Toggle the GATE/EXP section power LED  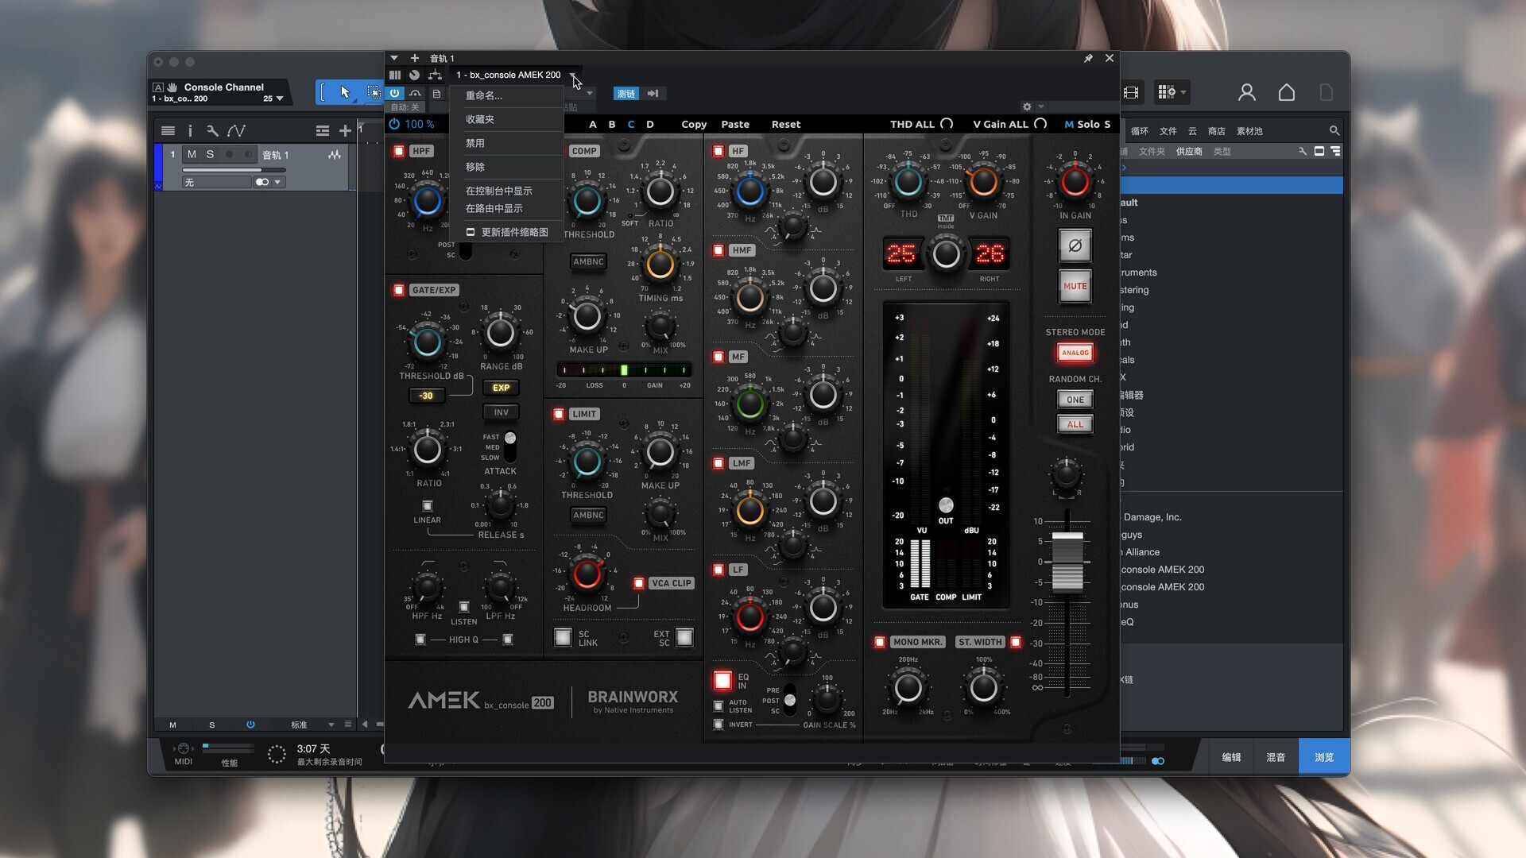tap(399, 290)
